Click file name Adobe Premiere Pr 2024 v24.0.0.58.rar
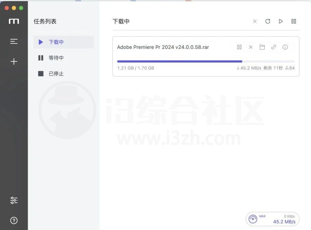Image resolution: width=311 pixels, height=230 pixels. [x=163, y=47]
